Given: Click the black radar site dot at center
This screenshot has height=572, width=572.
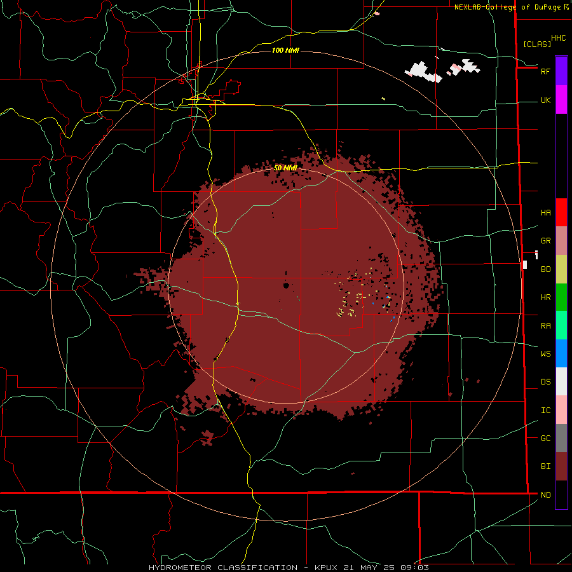Looking at the screenshot, I should point(286,285).
